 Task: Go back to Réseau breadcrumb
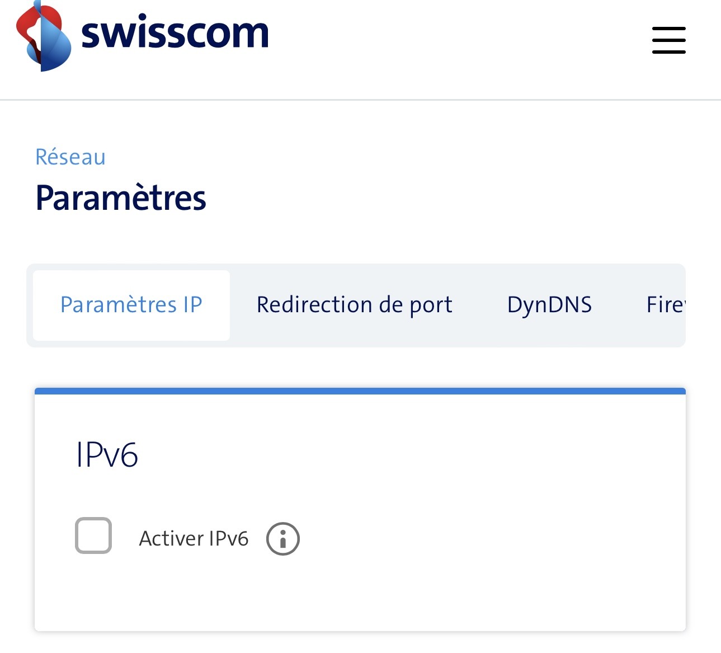70,157
